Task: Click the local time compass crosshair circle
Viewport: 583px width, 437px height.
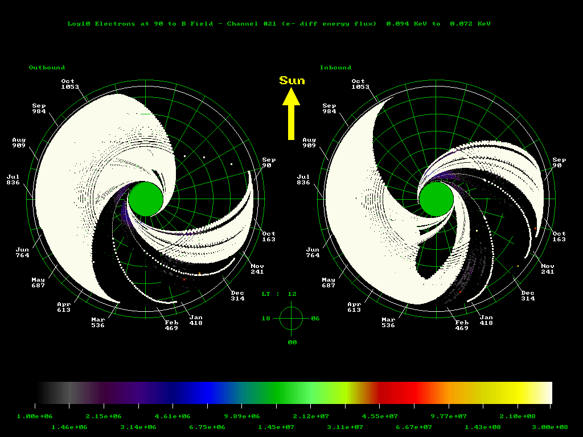Action: pyautogui.click(x=291, y=318)
